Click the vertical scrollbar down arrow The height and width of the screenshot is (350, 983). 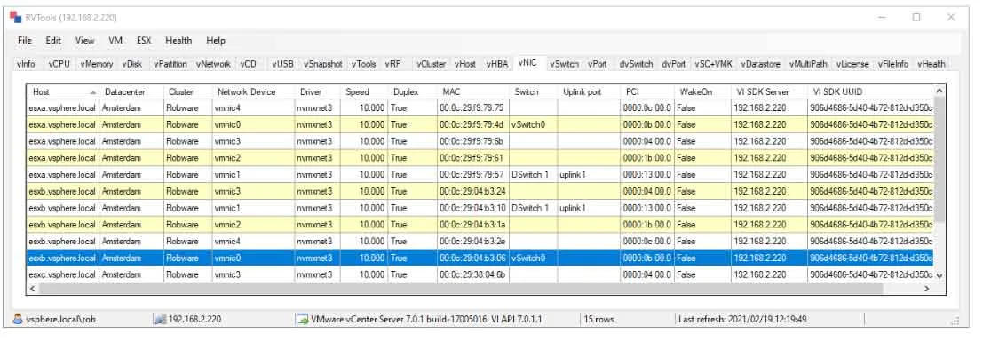point(939,275)
